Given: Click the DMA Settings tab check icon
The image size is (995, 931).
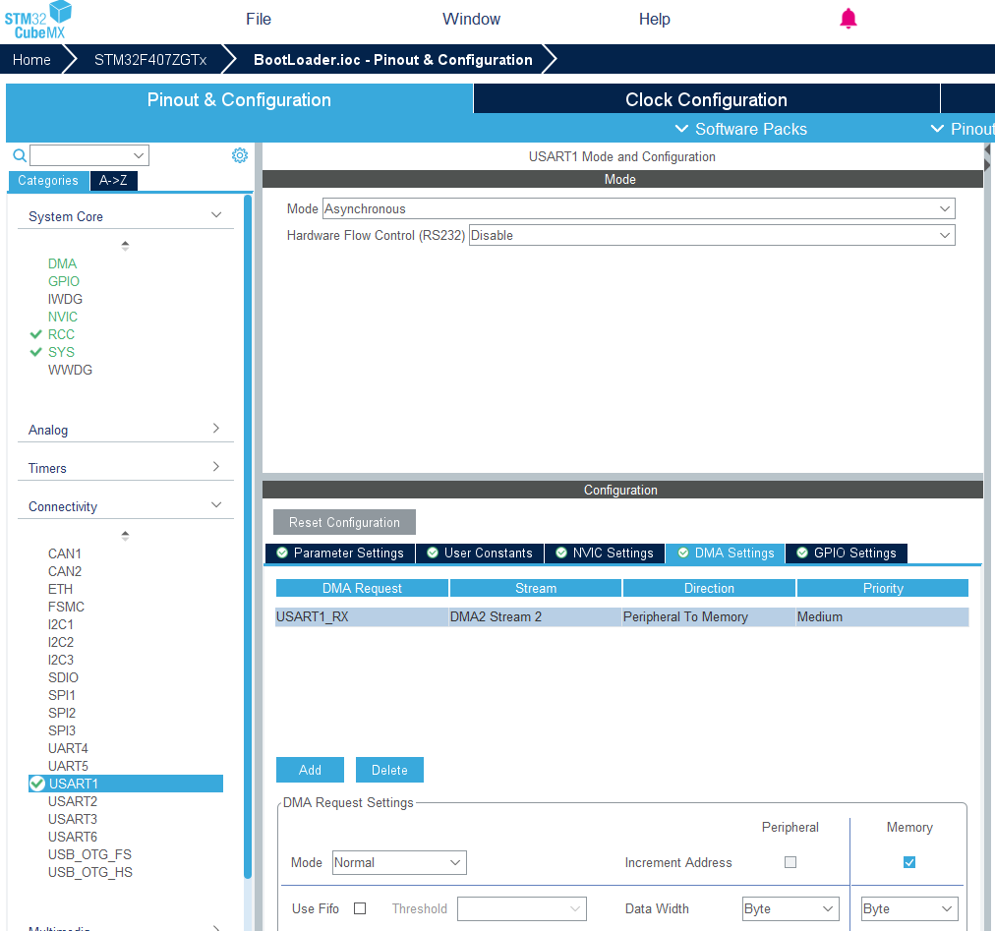Looking at the screenshot, I should pyautogui.click(x=683, y=553).
